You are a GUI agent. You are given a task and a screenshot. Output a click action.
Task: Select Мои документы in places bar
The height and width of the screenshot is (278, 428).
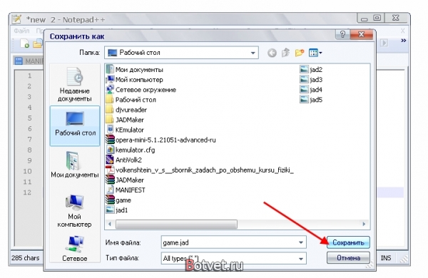(74, 165)
